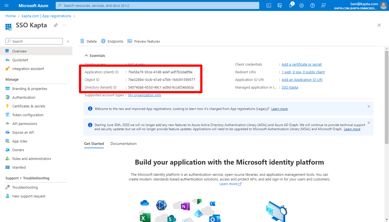Delete this app registration
The height and width of the screenshot is (222, 389).
[x=88, y=41]
